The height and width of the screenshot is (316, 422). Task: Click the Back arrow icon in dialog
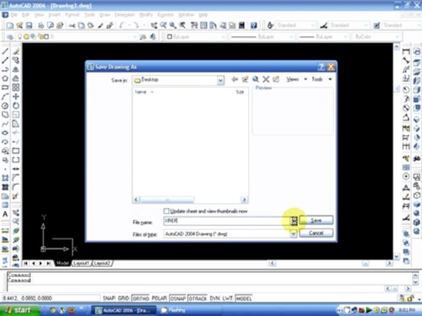(235, 79)
